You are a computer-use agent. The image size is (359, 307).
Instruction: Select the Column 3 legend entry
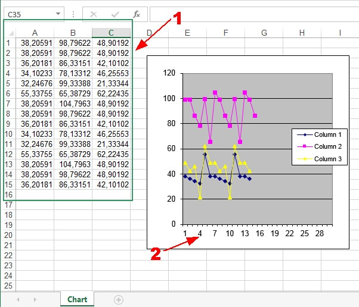point(319,159)
